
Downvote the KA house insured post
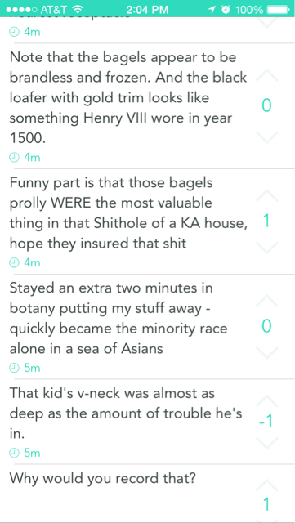(x=266, y=247)
